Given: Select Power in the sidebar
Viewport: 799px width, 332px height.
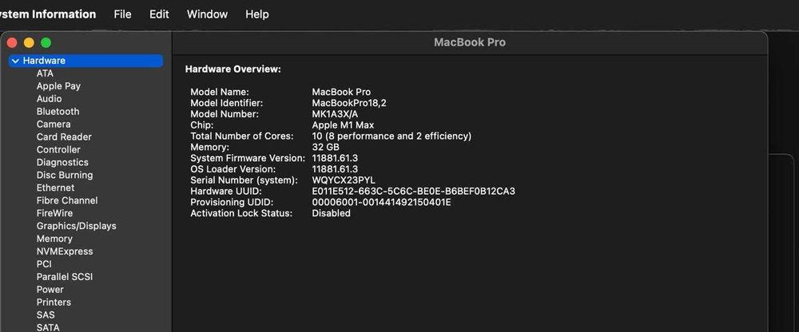Looking at the screenshot, I should 50,290.
